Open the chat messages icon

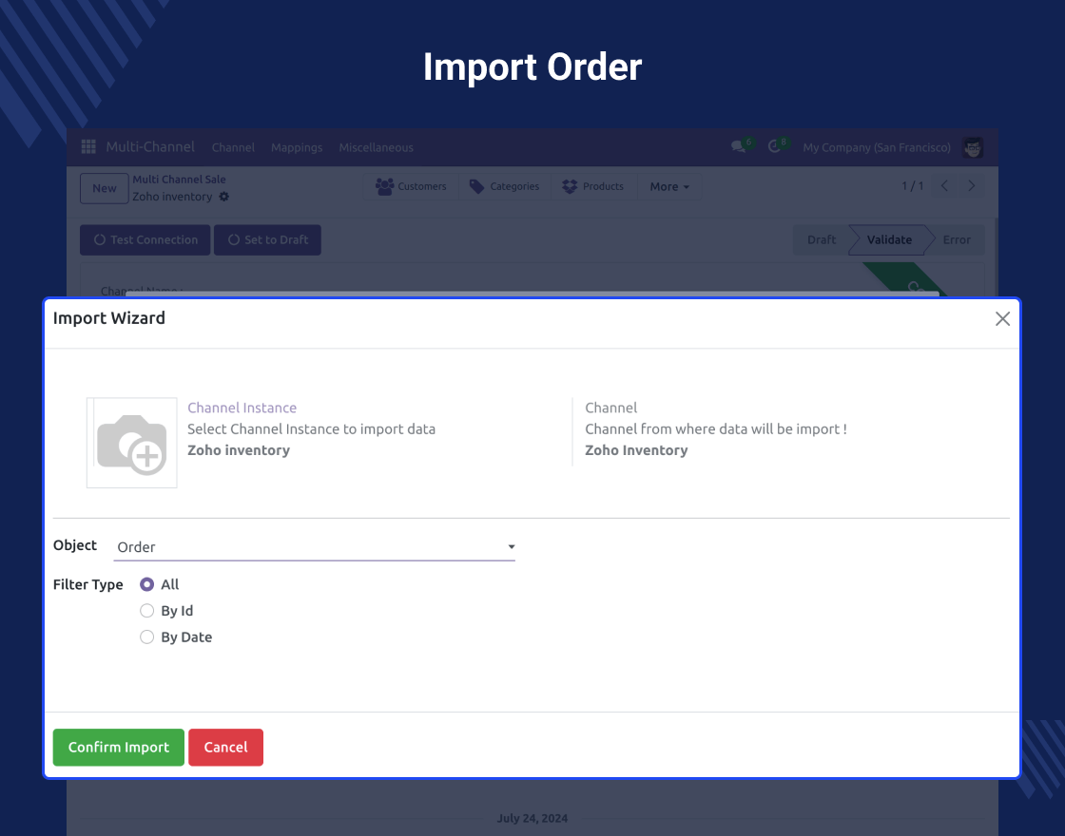point(738,146)
